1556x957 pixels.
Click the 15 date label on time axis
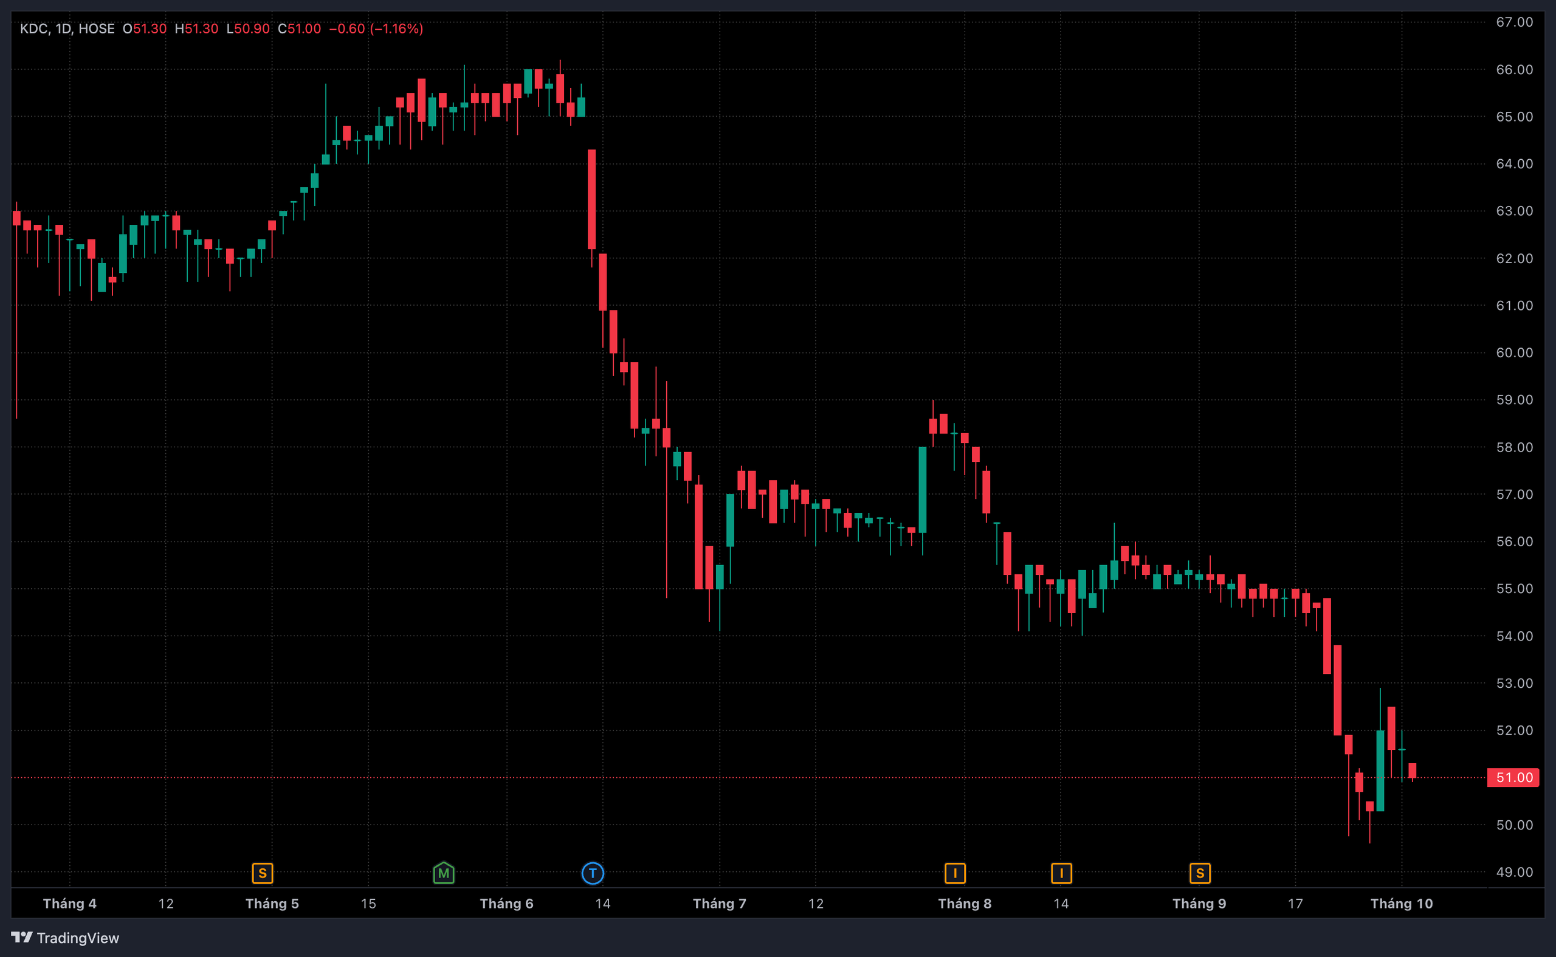coord(368,904)
